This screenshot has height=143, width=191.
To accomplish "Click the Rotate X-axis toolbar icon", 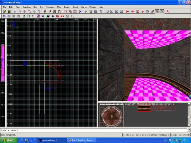I will [x=20, y=12].
